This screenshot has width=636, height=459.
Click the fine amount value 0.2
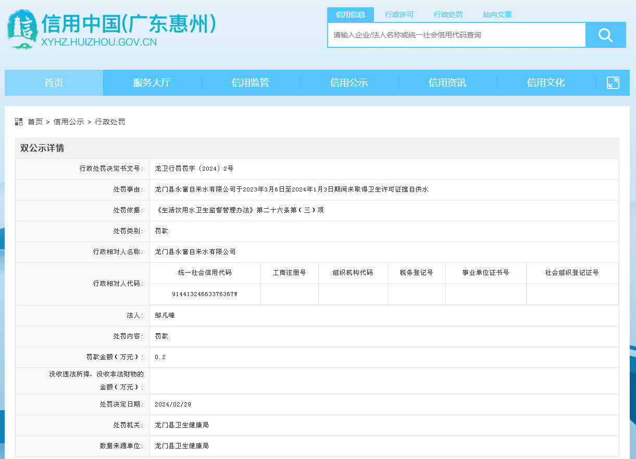click(160, 357)
